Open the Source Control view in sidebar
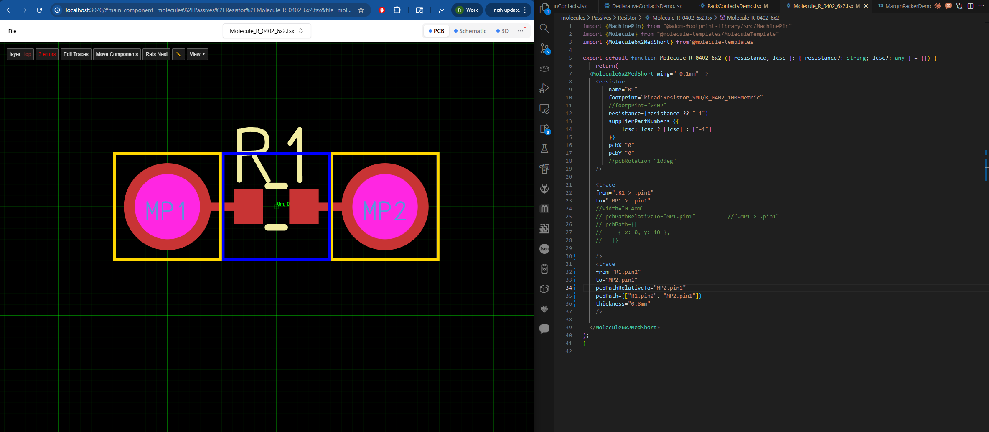Image resolution: width=989 pixels, height=432 pixels. [x=544, y=48]
